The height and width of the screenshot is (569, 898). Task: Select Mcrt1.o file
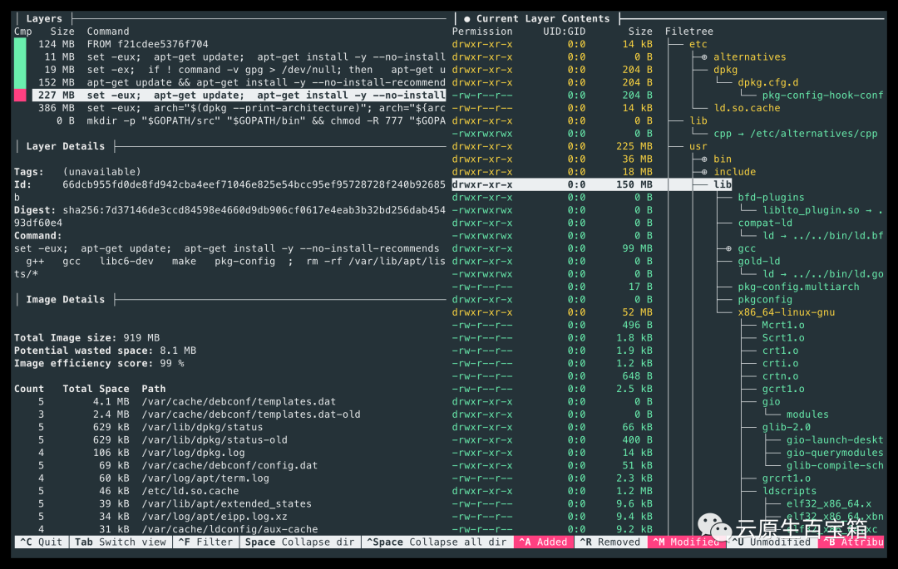[x=783, y=326]
